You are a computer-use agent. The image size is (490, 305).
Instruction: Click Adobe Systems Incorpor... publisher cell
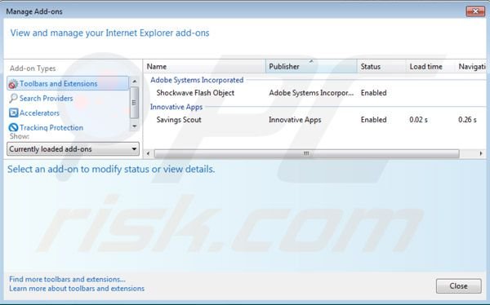point(311,93)
